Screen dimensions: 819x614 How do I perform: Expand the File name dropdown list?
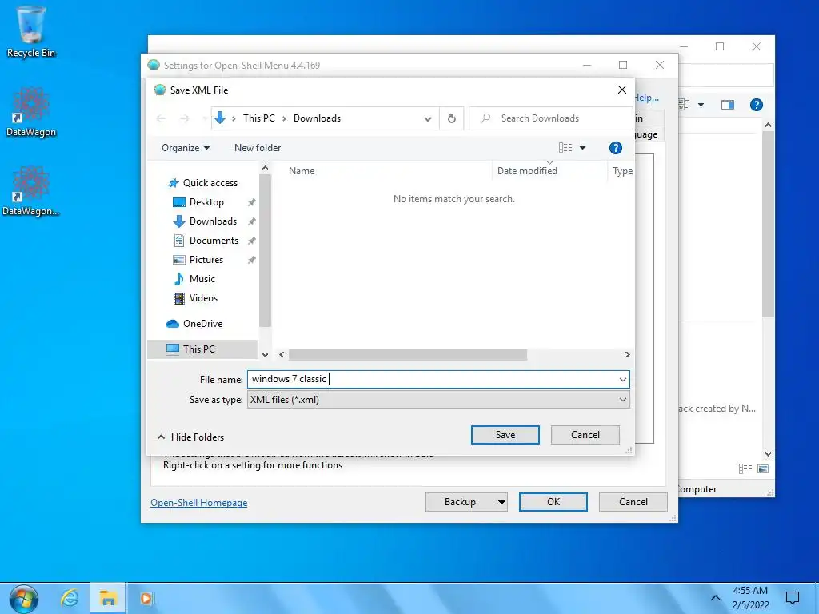coord(622,380)
